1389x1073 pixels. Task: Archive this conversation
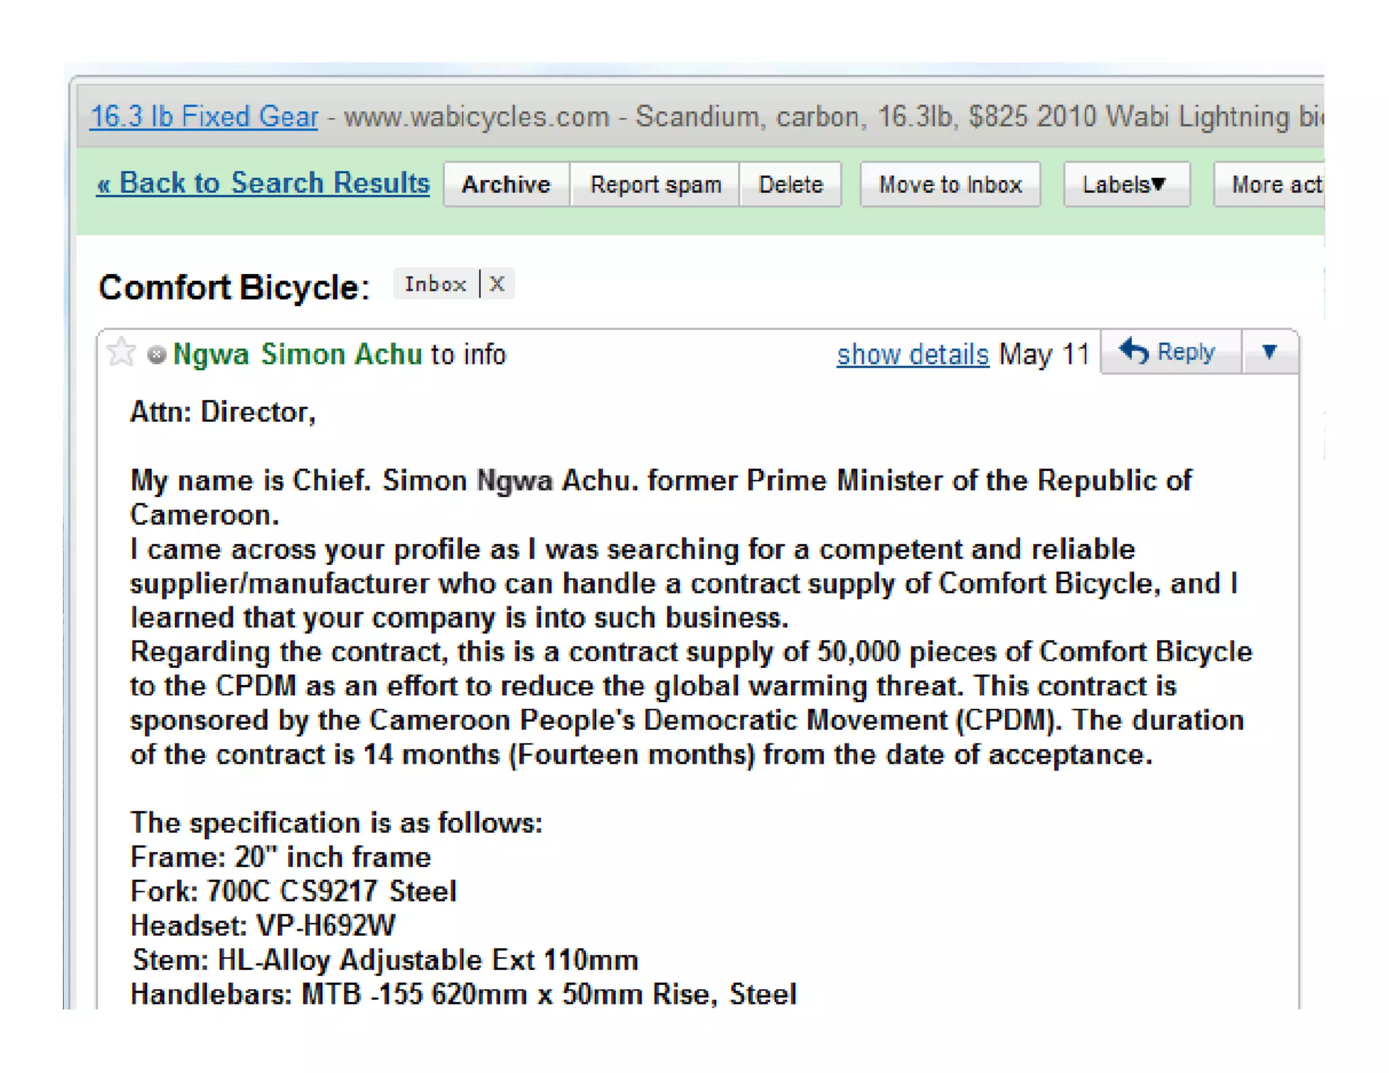506,184
